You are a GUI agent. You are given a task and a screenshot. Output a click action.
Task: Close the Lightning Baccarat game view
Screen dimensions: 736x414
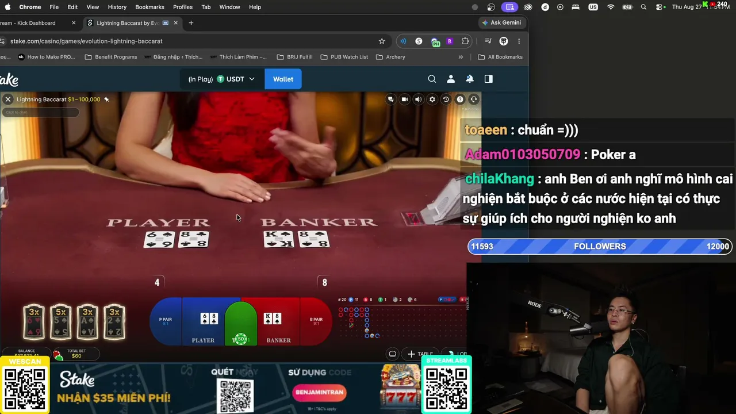[x=8, y=99]
